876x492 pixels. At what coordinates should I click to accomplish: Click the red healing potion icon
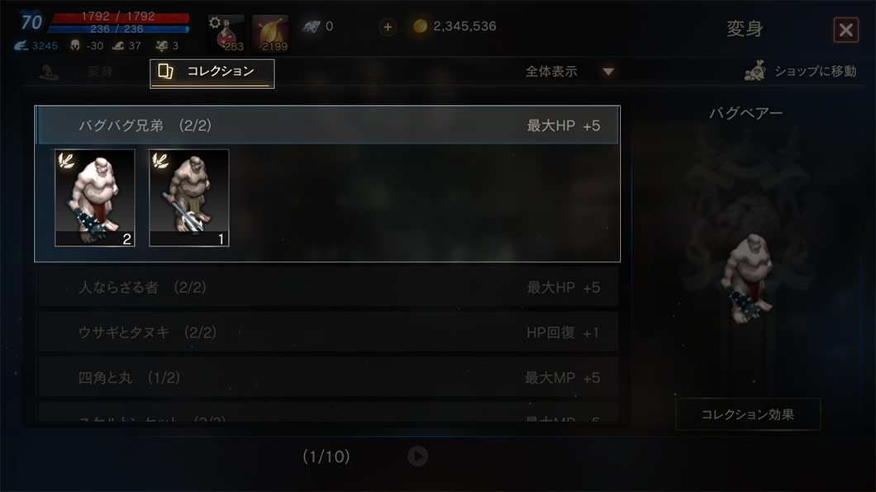point(226,34)
